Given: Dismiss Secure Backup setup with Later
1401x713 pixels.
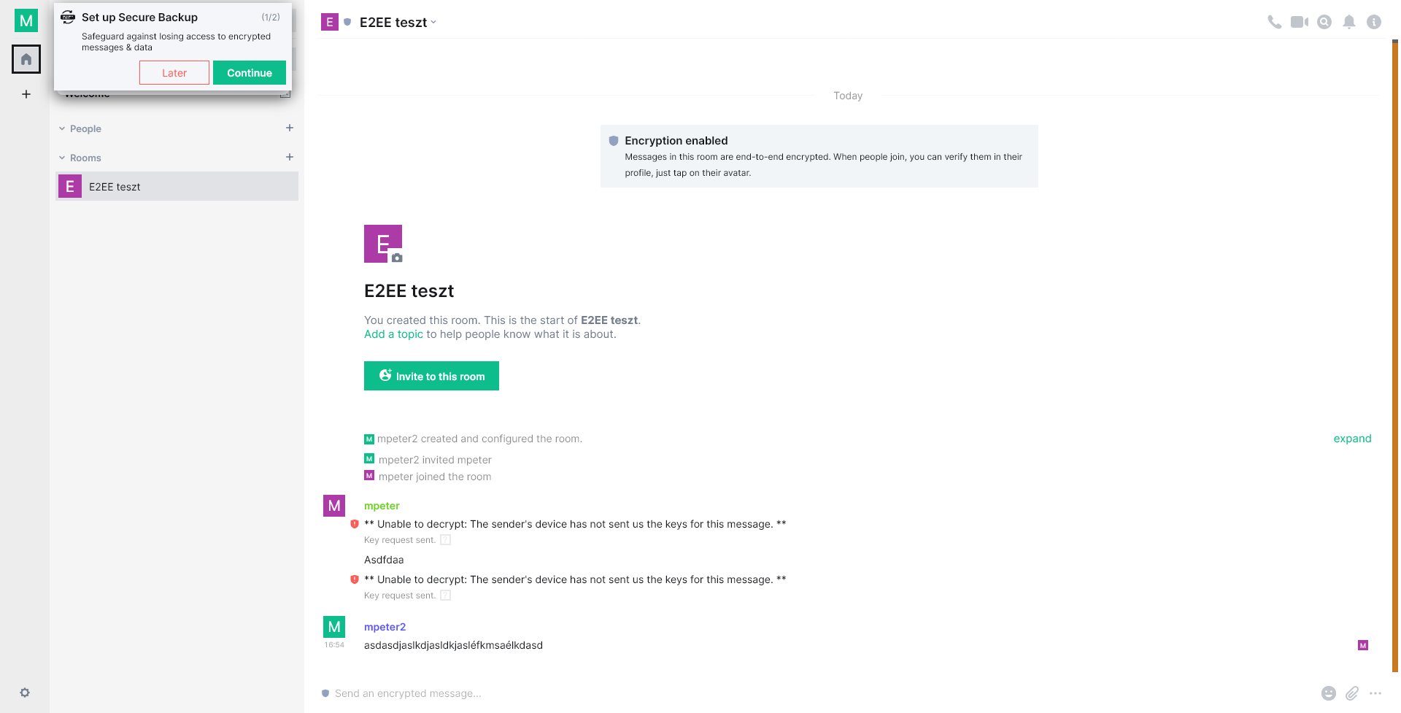Looking at the screenshot, I should (x=174, y=72).
